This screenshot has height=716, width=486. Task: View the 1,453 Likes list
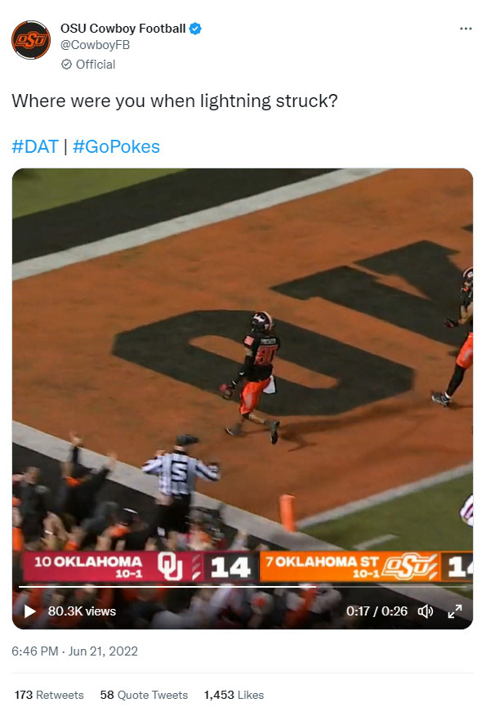click(x=234, y=695)
